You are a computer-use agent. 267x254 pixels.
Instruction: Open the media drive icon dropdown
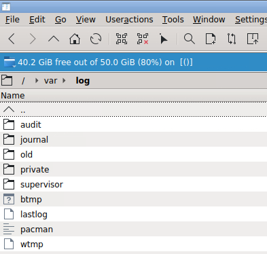pyautogui.click(x=10, y=62)
